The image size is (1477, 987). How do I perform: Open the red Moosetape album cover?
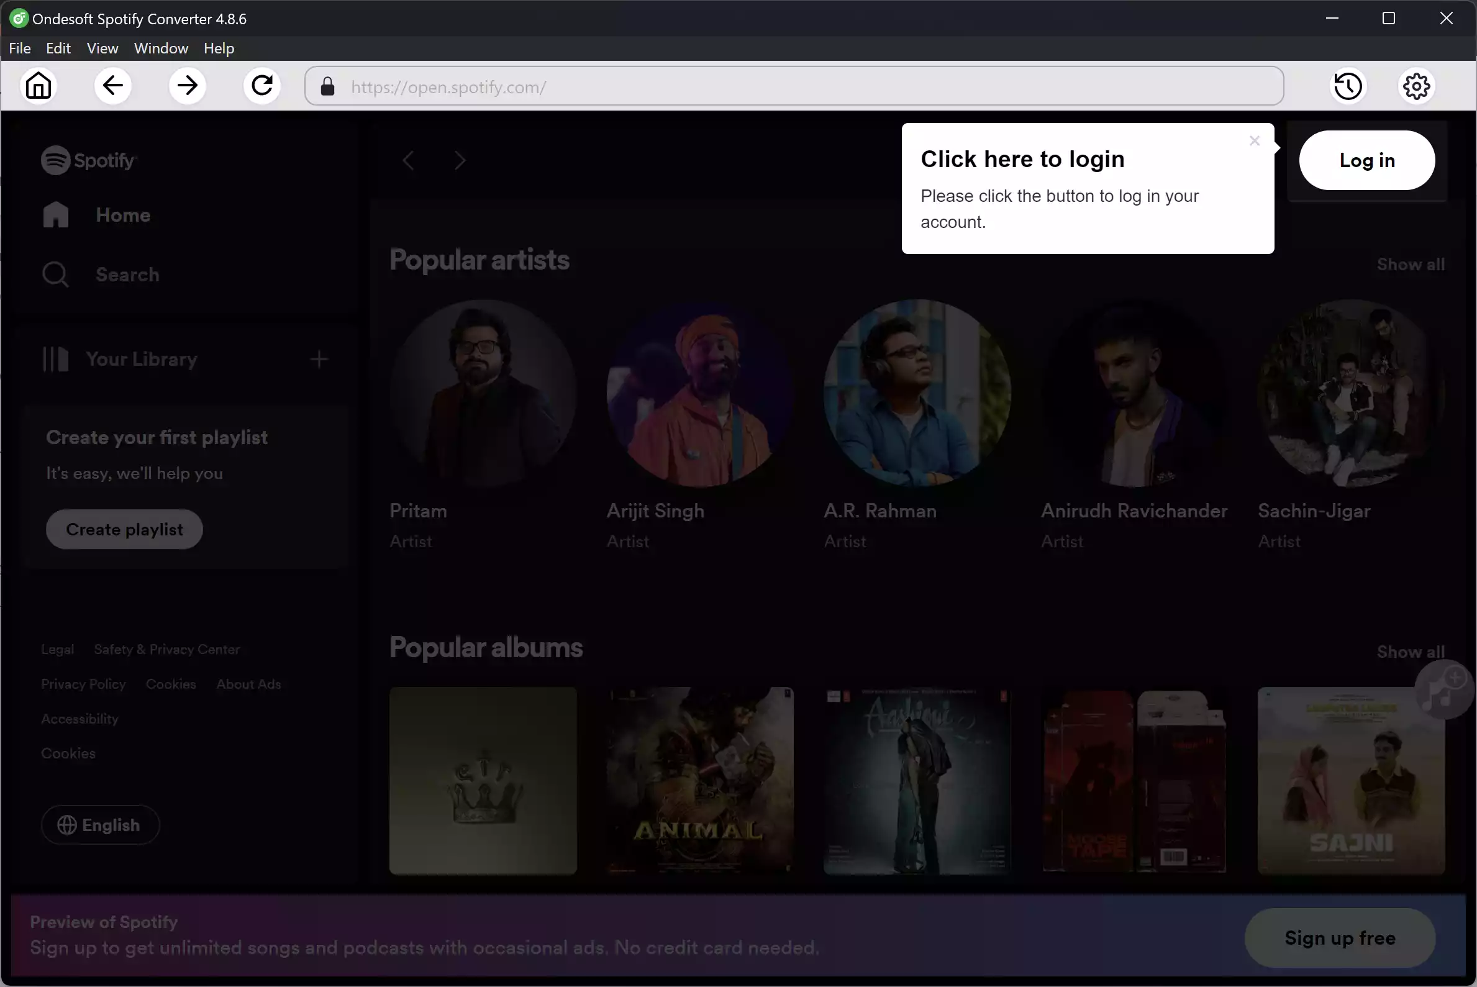point(1134,781)
